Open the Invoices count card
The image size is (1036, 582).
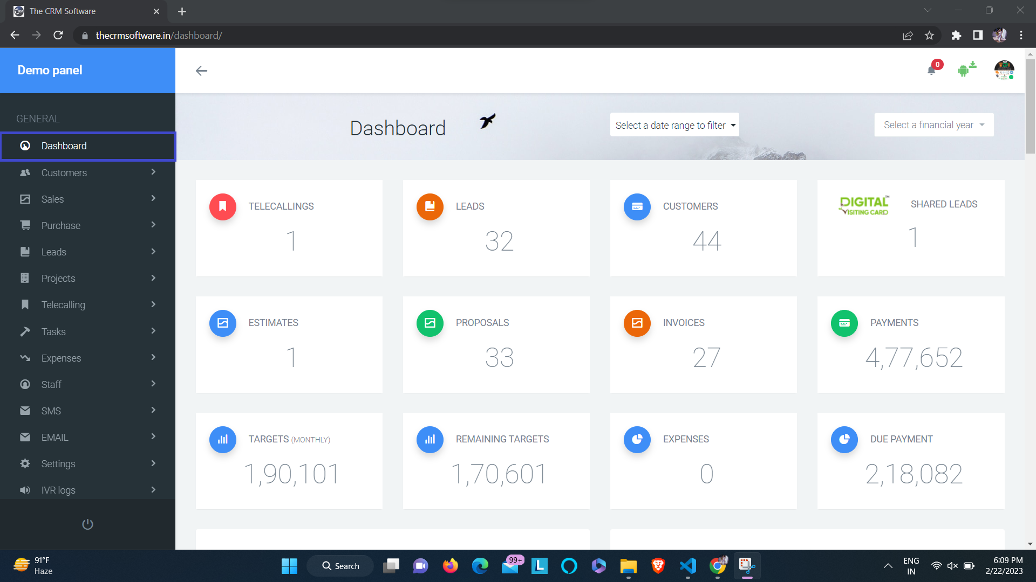click(703, 345)
